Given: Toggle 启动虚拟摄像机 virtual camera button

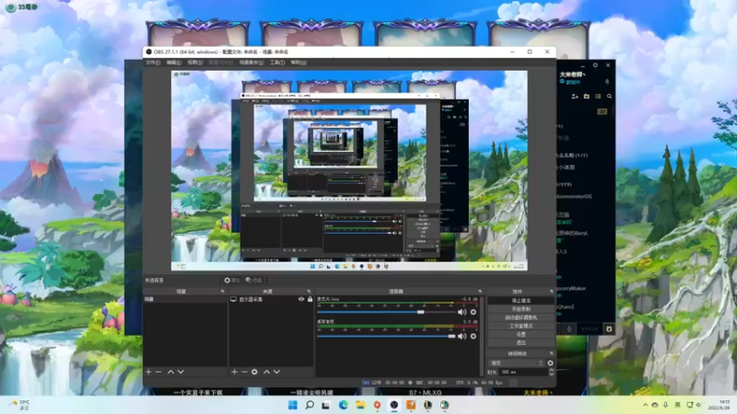Looking at the screenshot, I should 521,317.
